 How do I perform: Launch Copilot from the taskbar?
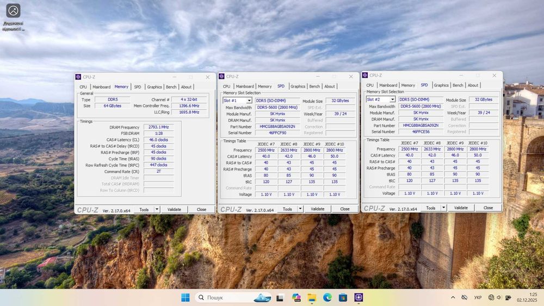296,297
